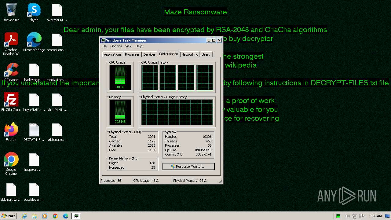The image size is (391, 220).
Task: Click the Task Manager title bar icon
Action: pos(103,40)
